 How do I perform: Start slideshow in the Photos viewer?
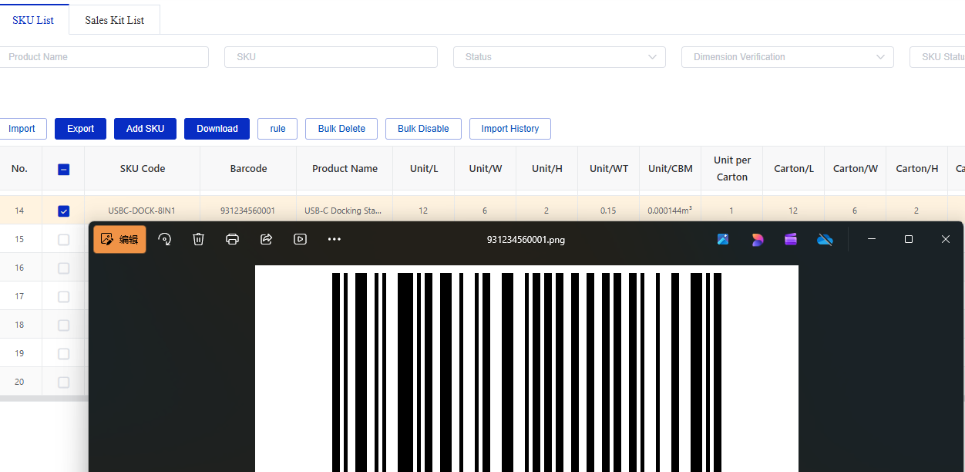tap(300, 239)
